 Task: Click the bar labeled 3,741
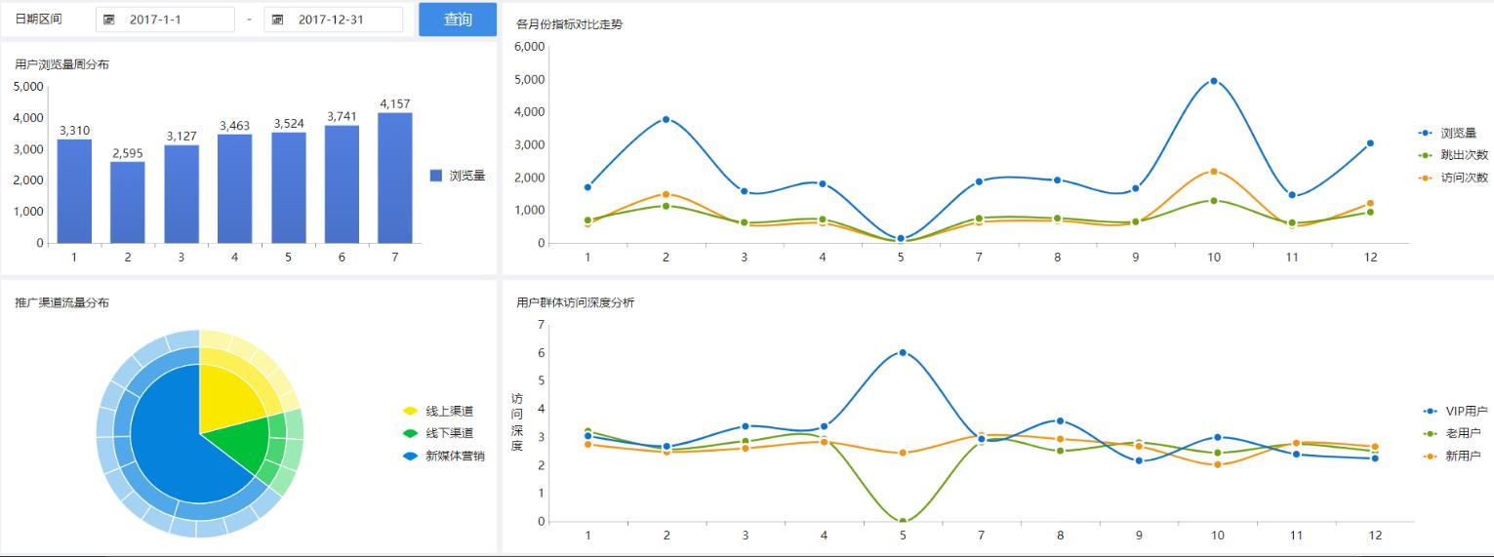click(342, 184)
